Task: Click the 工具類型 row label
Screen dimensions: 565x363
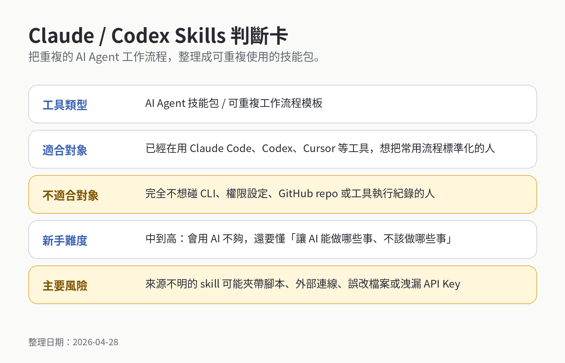Action: 65,104
